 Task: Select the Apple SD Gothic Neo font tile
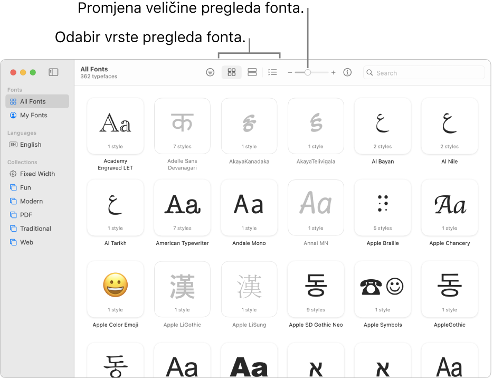click(316, 289)
